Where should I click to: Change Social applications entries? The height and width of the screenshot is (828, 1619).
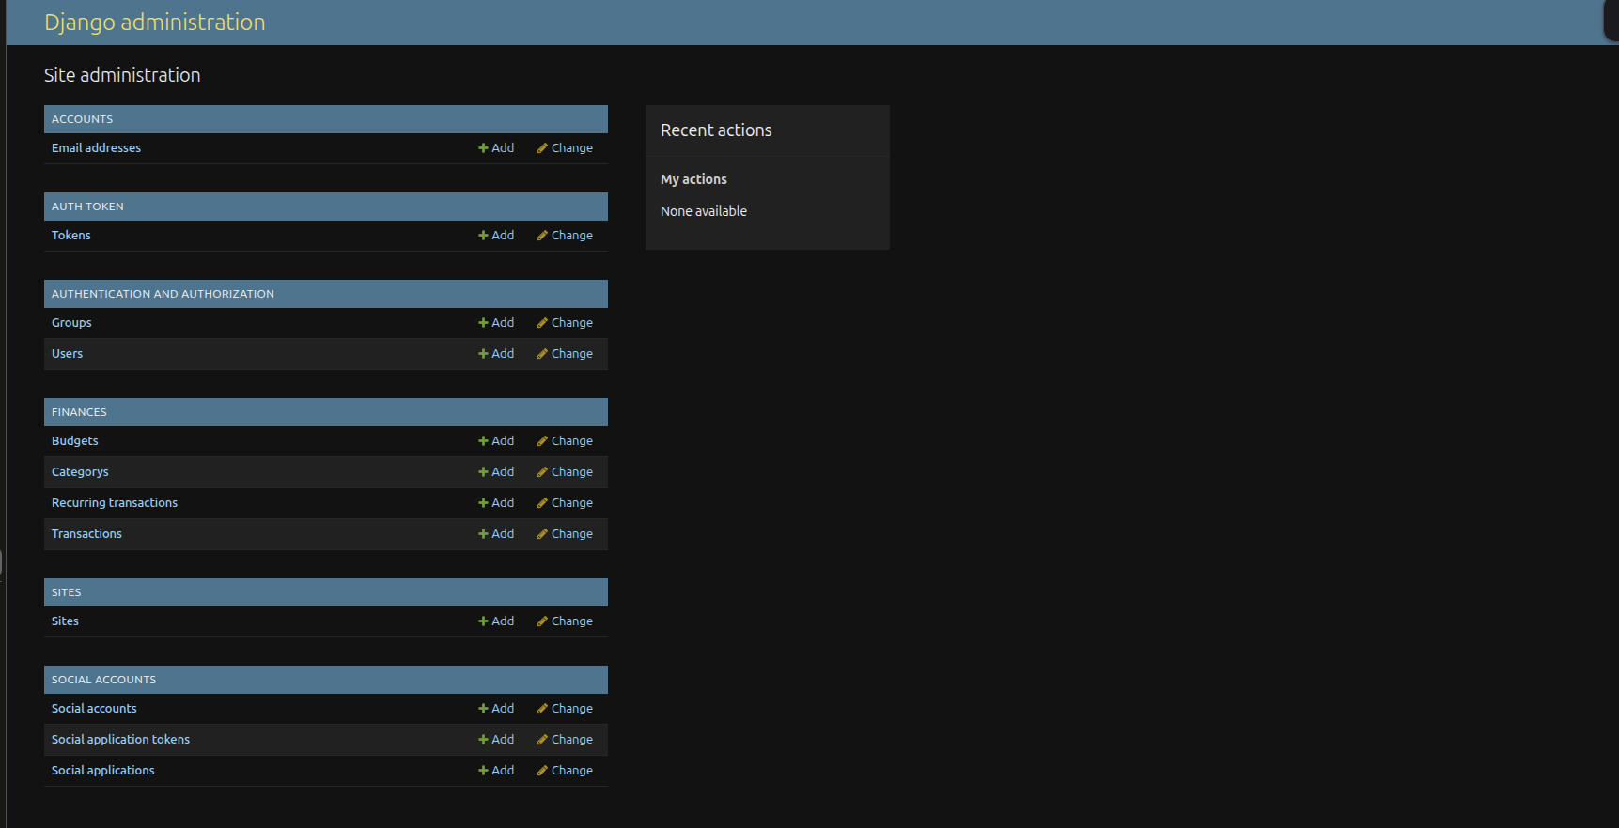pos(565,771)
